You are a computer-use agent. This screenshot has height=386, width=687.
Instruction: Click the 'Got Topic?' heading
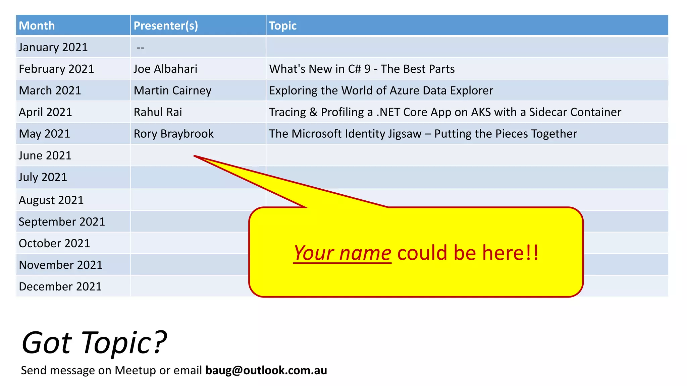tap(94, 342)
